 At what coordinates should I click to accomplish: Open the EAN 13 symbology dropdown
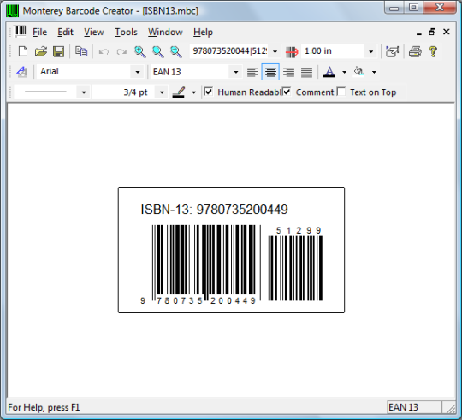point(236,72)
